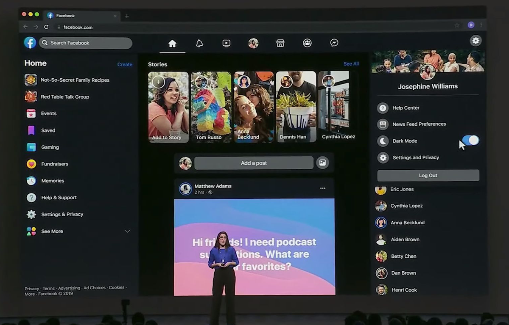View Dennis Han's story
This screenshot has width=509, height=325.
pyautogui.click(x=296, y=107)
